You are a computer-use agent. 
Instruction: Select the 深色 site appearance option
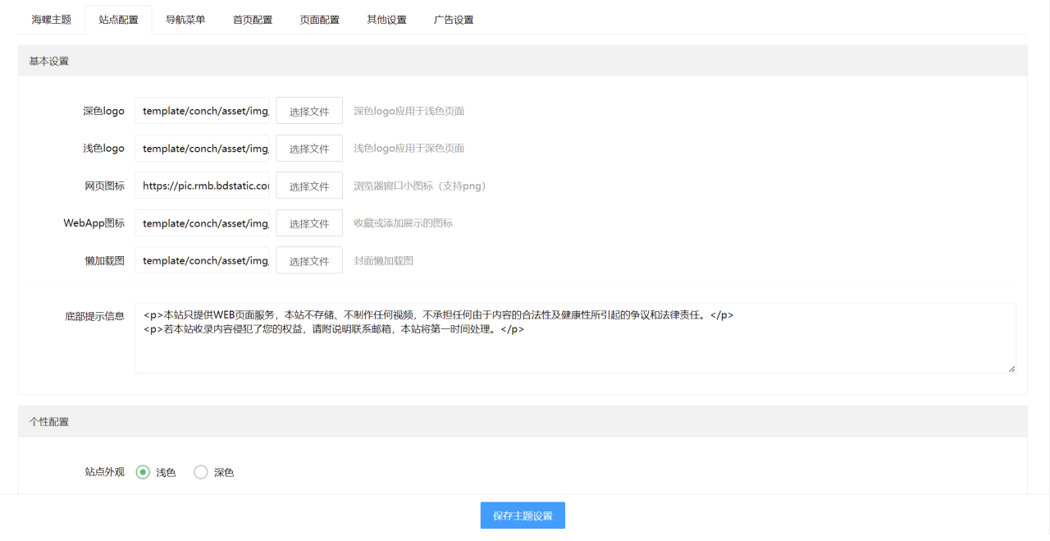click(201, 472)
